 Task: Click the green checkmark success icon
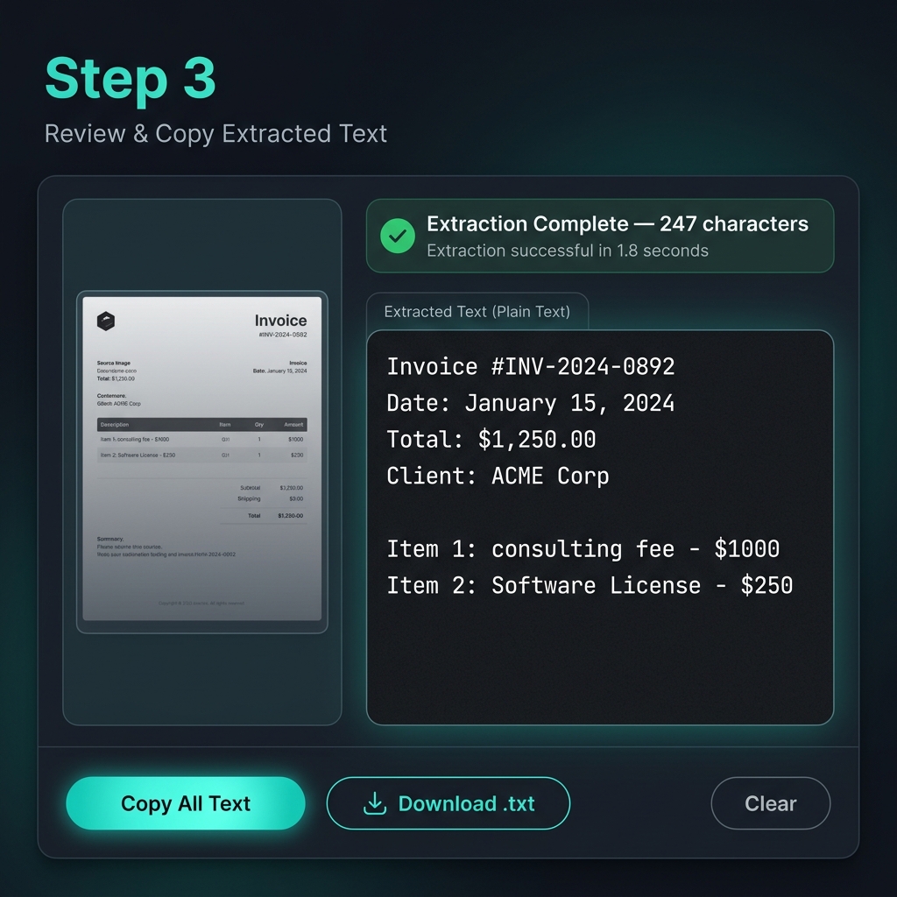click(x=398, y=236)
